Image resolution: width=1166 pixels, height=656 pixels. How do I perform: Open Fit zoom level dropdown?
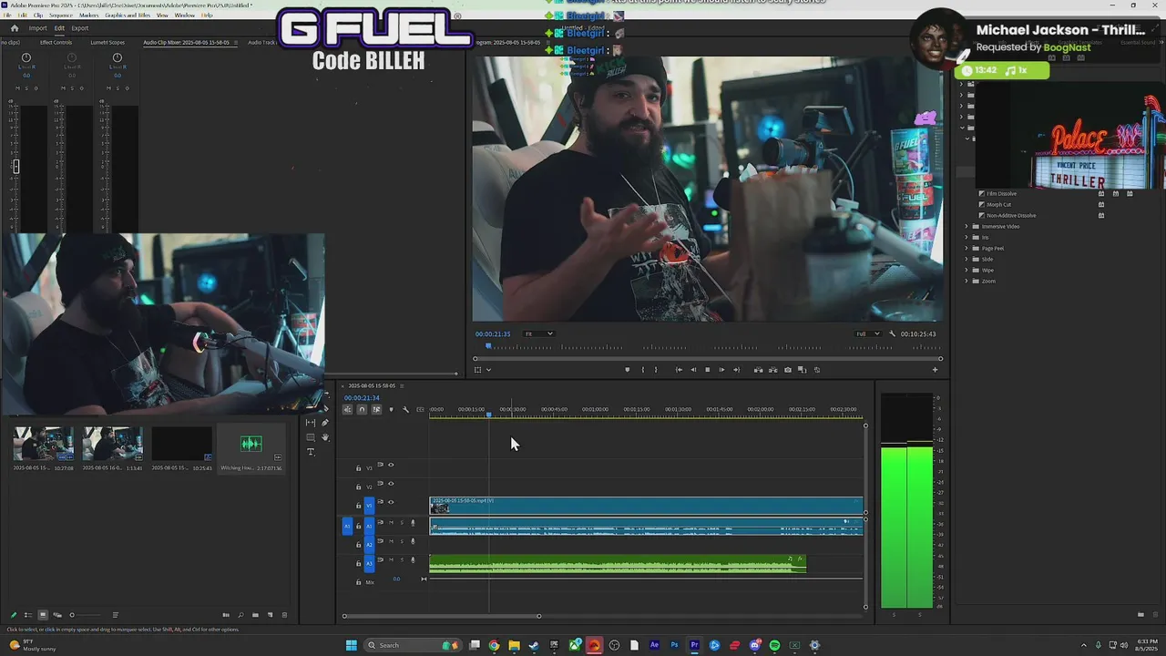click(538, 333)
